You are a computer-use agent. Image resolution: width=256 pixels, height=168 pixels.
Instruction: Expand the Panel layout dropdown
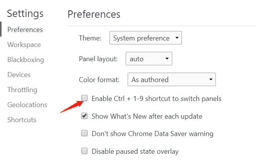click(x=149, y=59)
